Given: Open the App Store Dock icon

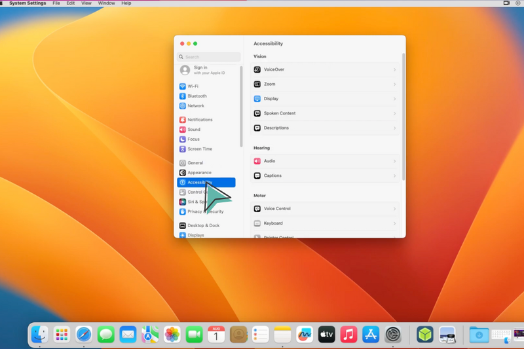Looking at the screenshot, I should pyautogui.click(x=371, y=335).
